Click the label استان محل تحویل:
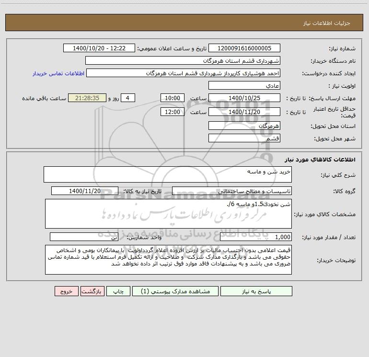369x357 pixels. click(x=333, y=127)
